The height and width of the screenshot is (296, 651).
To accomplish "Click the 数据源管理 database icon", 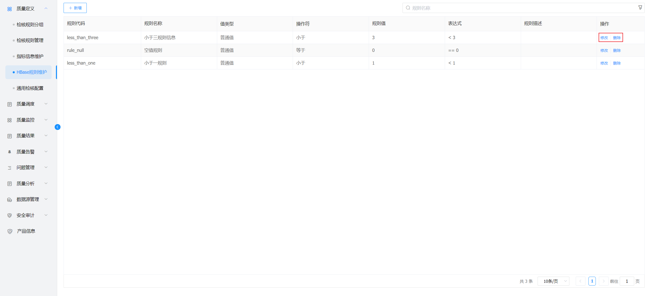I will [x=9, y=200].
